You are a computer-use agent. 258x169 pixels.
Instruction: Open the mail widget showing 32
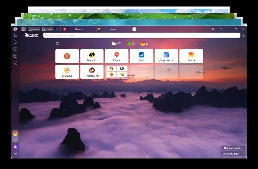click(145, 43)
